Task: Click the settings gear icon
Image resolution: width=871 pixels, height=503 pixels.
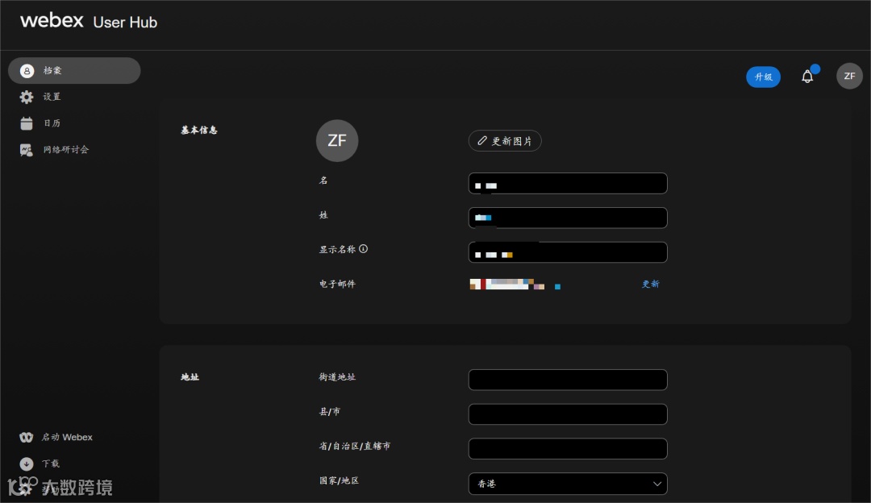Action: pyautogui.click(x=27, y=98)
